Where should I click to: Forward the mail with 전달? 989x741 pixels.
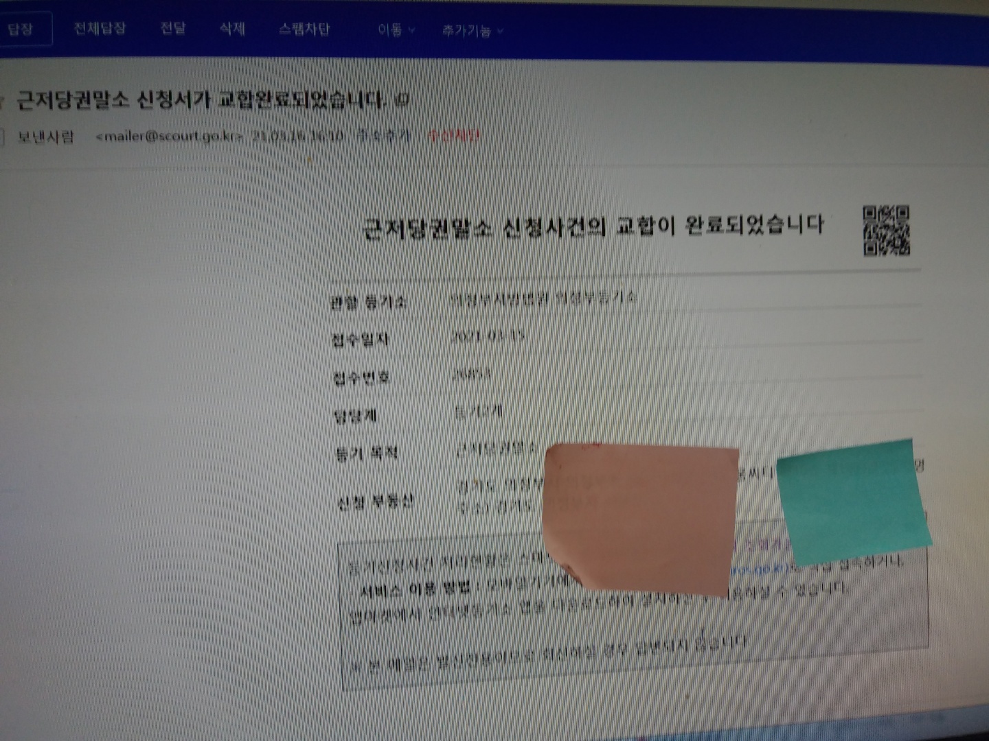[173, 28]
